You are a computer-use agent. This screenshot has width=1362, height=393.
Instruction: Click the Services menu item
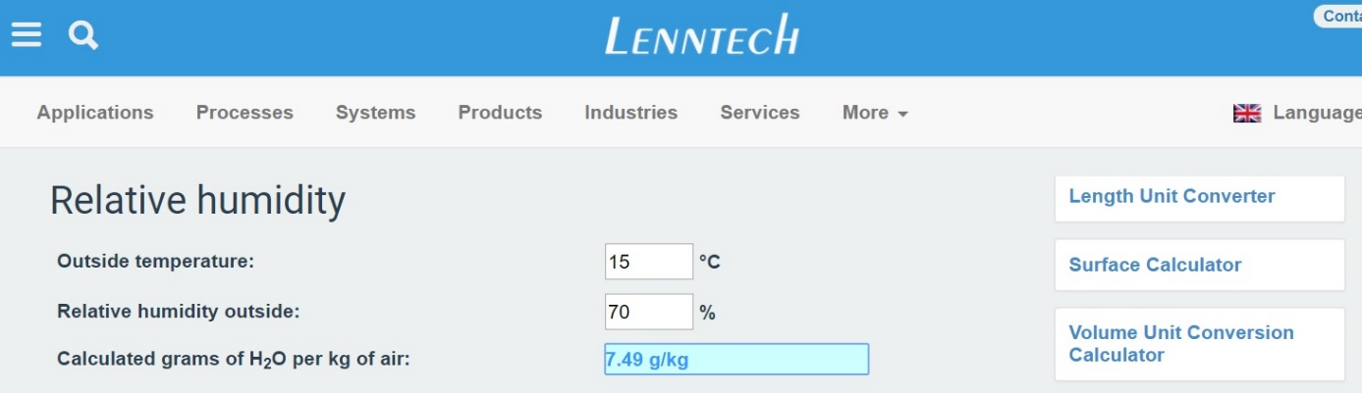click(x=760, y=113)
